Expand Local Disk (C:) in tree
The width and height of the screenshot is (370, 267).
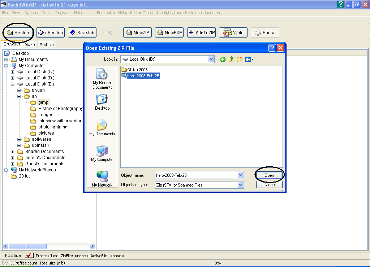click(13, 72)
